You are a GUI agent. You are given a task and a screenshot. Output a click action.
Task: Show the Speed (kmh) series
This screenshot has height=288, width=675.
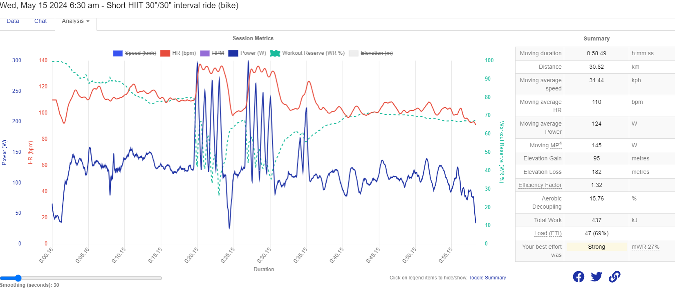tap(140, 53)
